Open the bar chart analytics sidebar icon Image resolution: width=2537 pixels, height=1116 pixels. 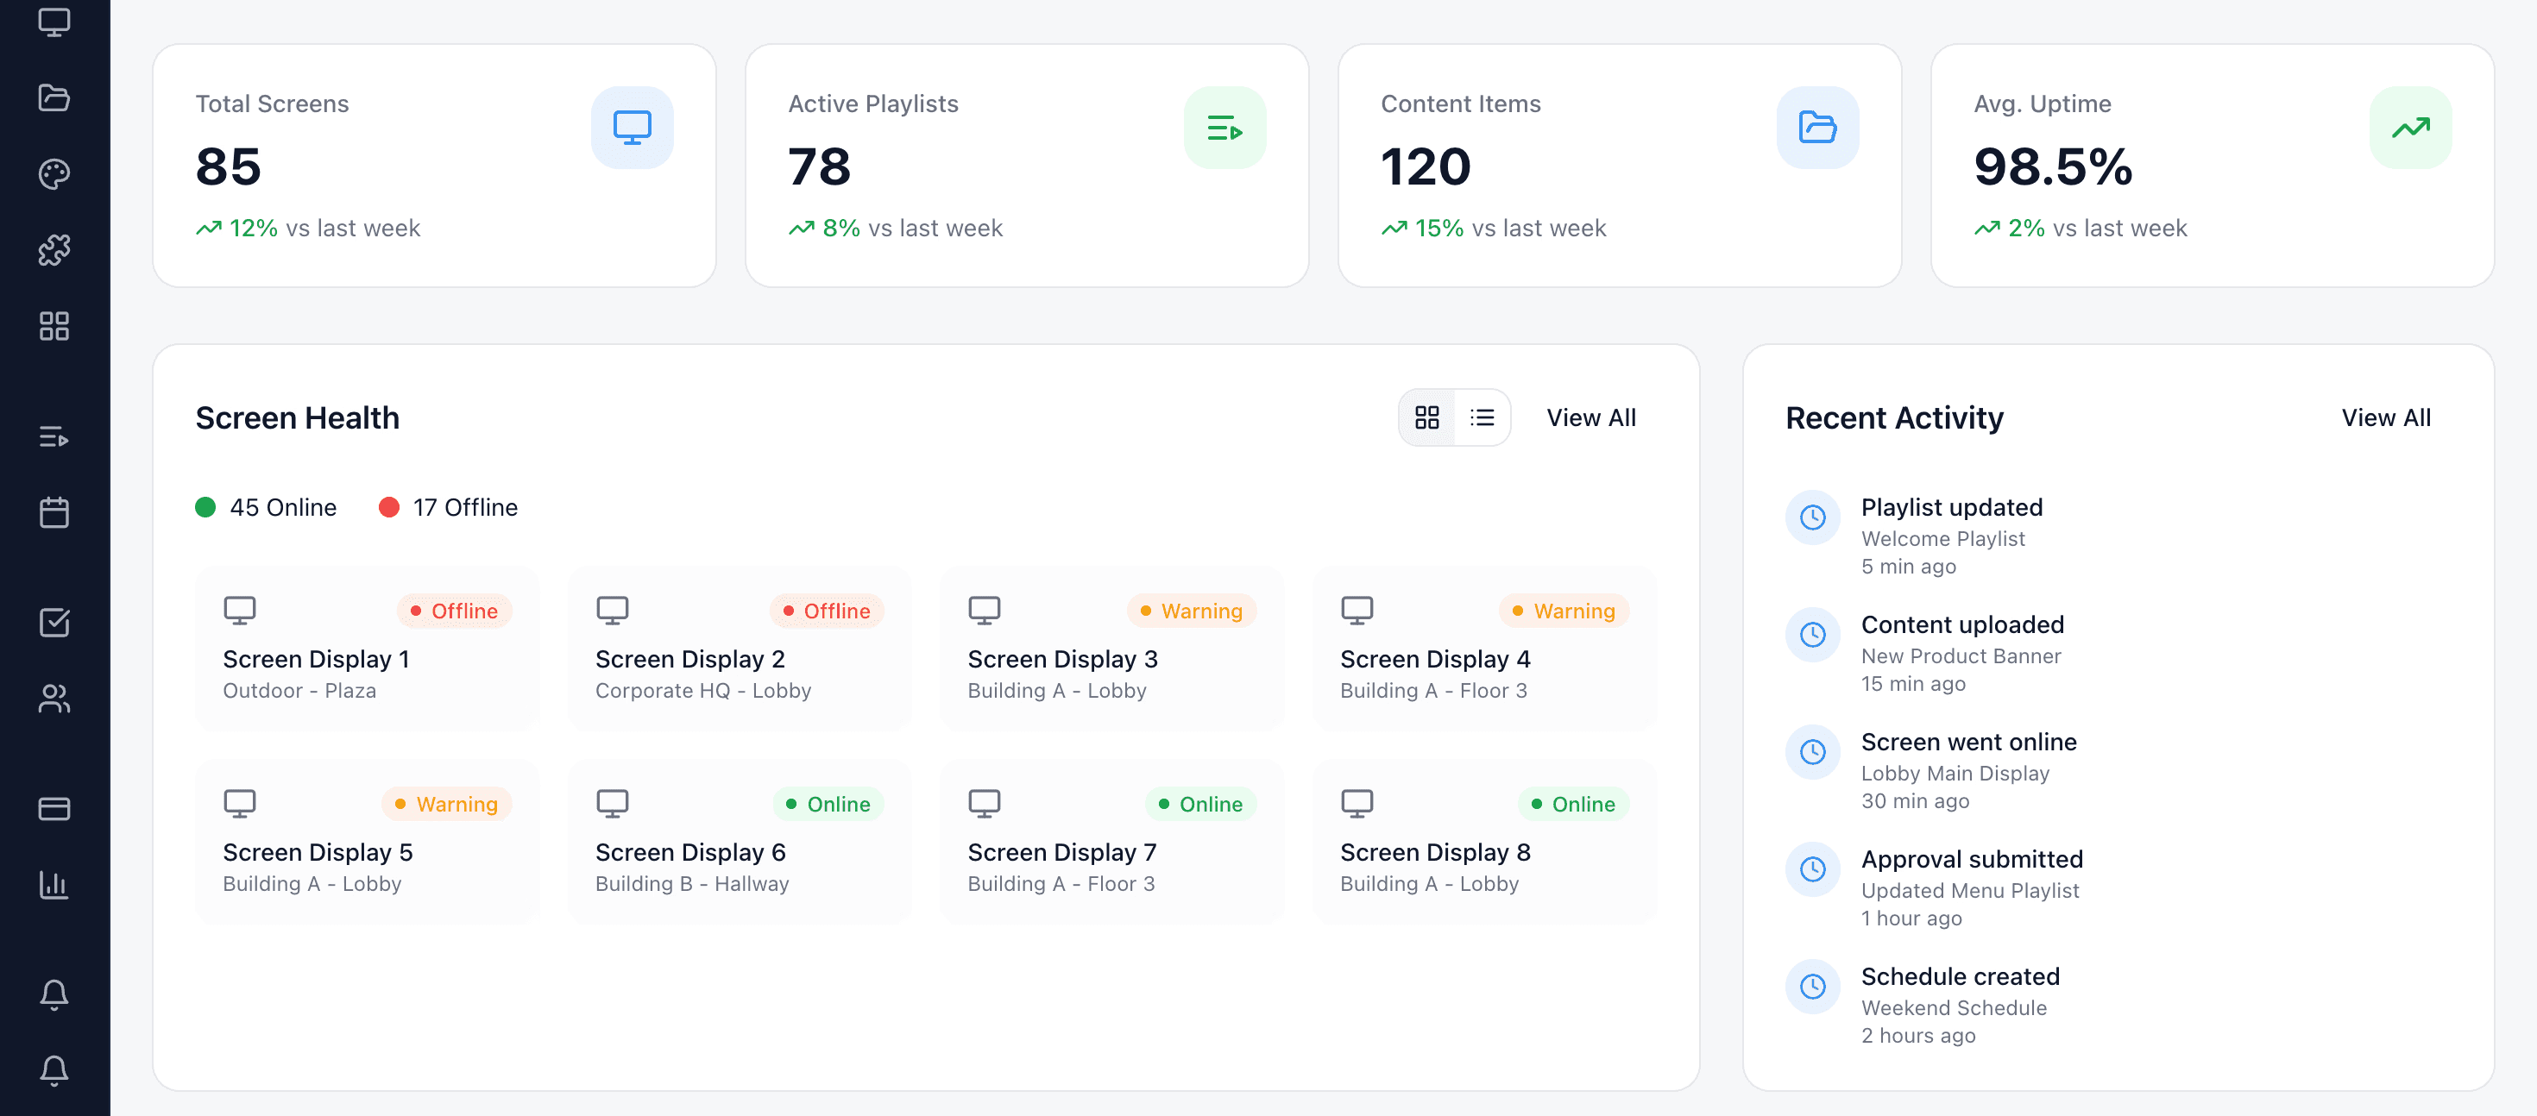54,884
